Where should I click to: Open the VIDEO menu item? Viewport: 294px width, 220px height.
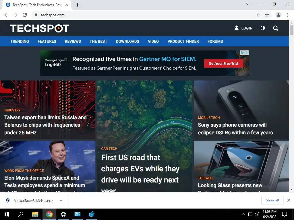(153, 41)
